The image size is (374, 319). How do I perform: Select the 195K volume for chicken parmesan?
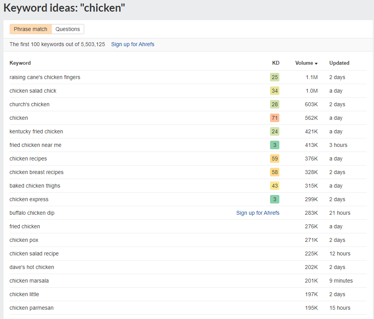[x=311, y=308]
